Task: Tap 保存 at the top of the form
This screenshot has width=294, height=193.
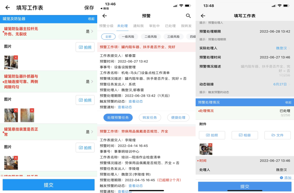Action: click(x=89, y=8)
